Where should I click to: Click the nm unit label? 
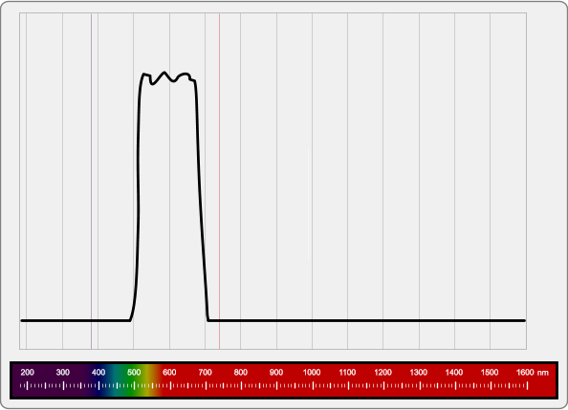(x=542, y=373)
